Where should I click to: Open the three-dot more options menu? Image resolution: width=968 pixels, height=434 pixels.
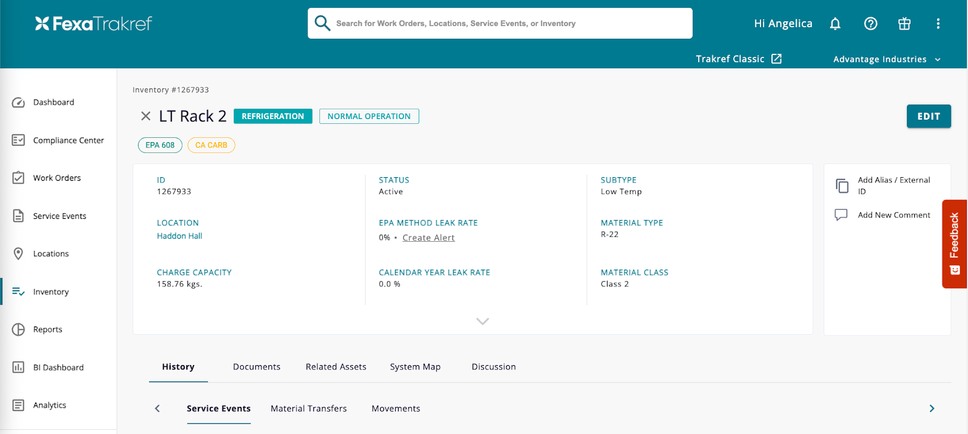(938, 24)
